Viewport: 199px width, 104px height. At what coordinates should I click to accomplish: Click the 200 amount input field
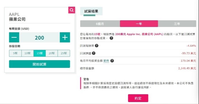39,37
